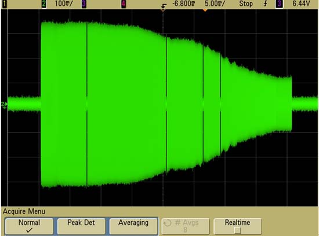The image size is (319, 236).
Task: Select Averaging acquisition mode
Action: pyautogui.click(x=133, y=226)
